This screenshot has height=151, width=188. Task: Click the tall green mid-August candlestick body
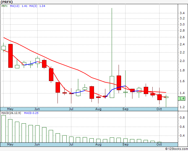pos(112,87)
